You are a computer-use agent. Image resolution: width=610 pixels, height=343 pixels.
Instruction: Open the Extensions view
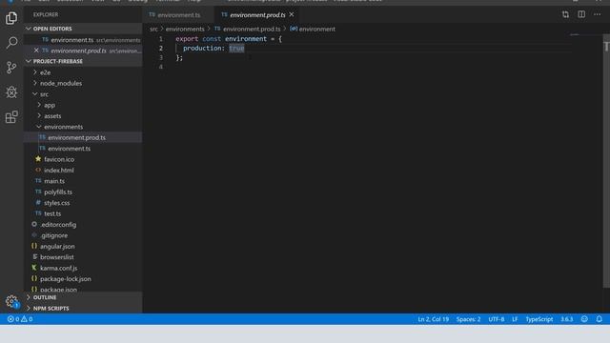click(x=11, y=116)
